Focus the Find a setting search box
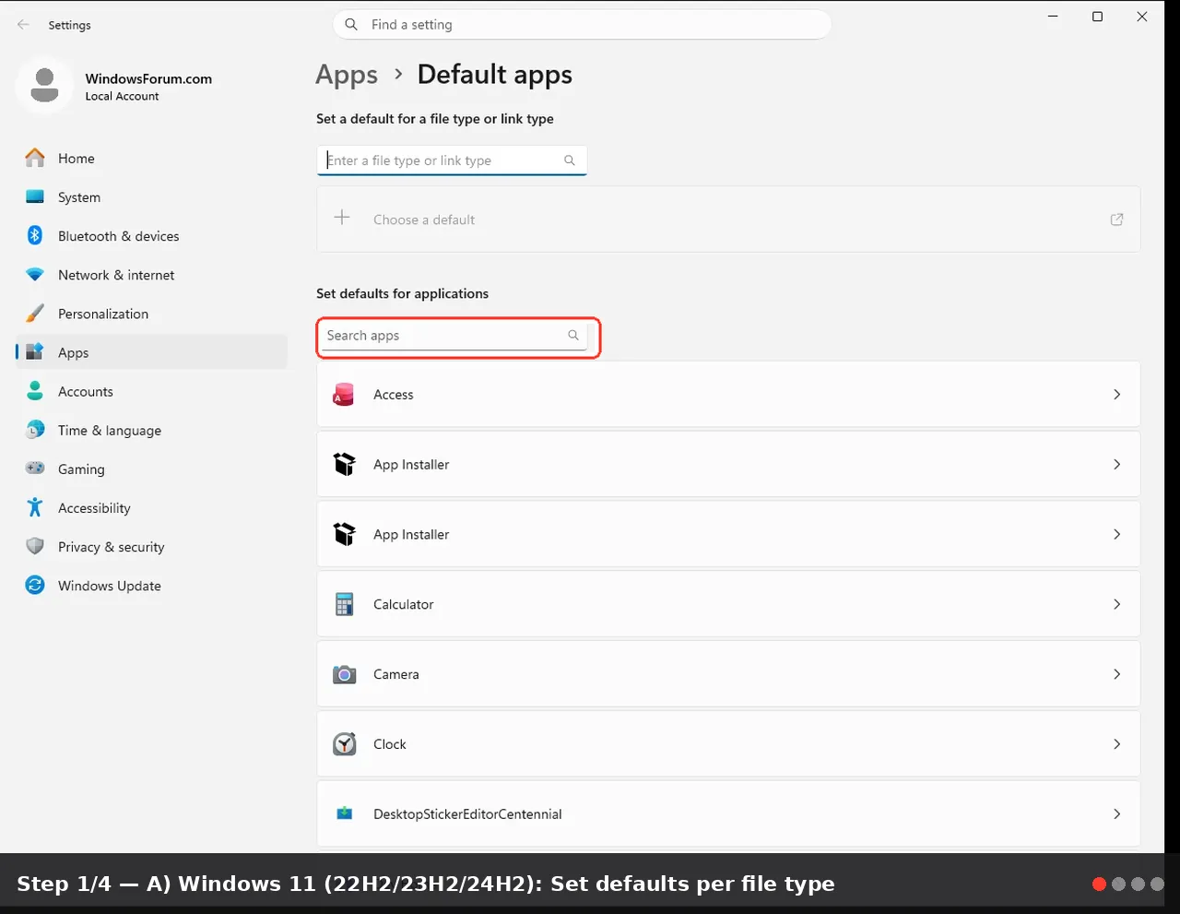This screenshot has width=1180, height=914. click(582, 25)
